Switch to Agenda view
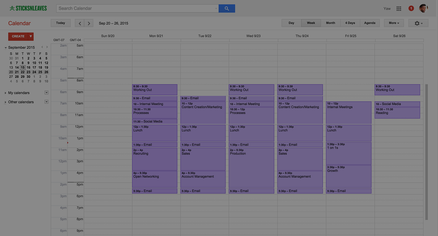 tap(370, 23)
